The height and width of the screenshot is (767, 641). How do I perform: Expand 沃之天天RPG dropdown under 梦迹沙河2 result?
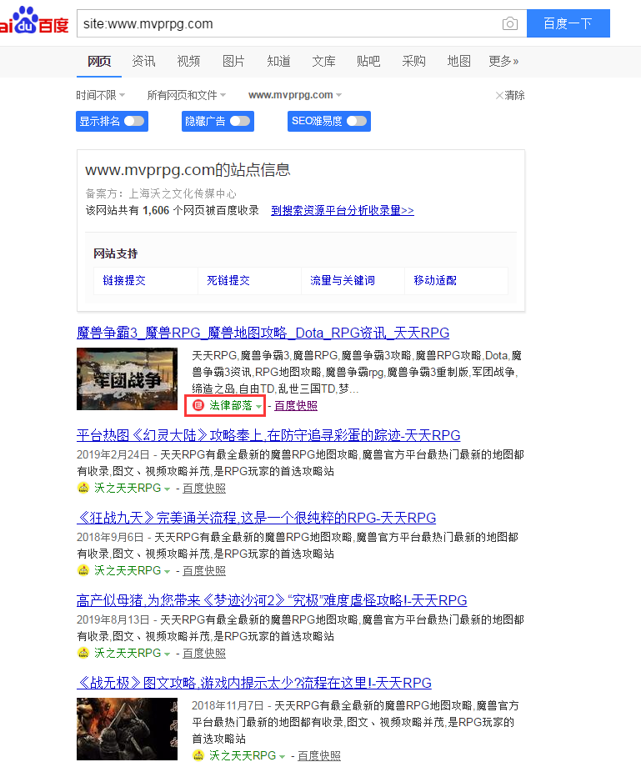point(168,654)
